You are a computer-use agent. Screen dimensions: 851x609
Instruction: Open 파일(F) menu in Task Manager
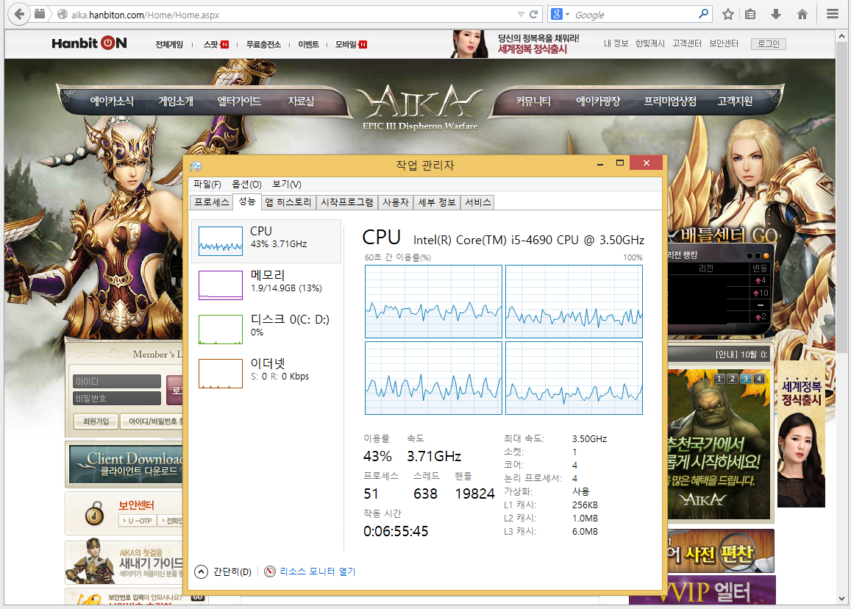tap(207, 185)
